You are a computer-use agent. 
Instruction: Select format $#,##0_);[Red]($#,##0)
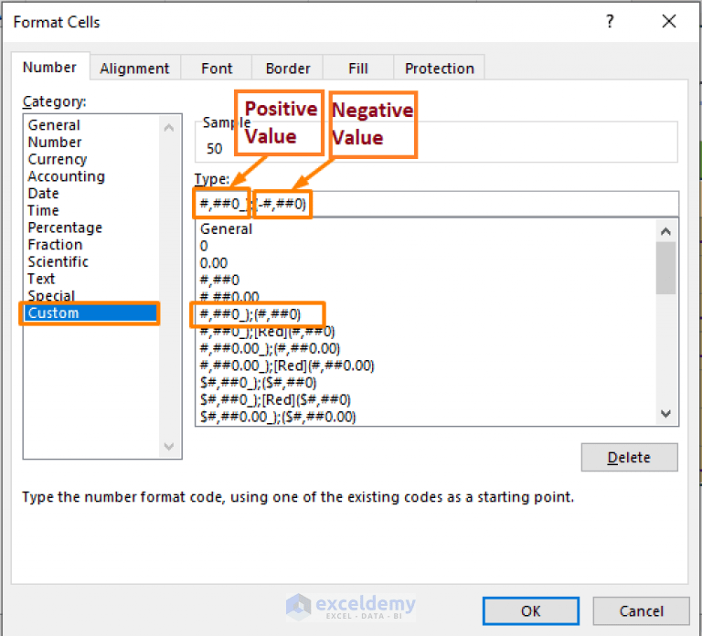(275, 399)
